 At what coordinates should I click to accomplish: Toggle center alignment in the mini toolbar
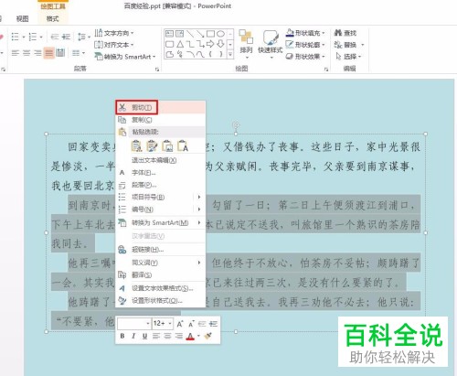(x=167, y=336)
